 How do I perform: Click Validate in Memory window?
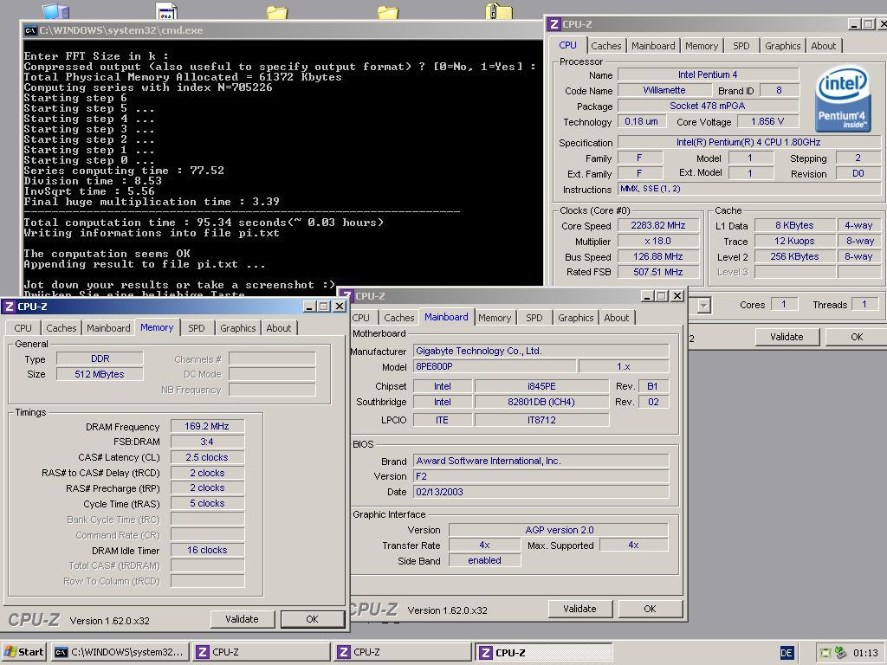(243, 619)
